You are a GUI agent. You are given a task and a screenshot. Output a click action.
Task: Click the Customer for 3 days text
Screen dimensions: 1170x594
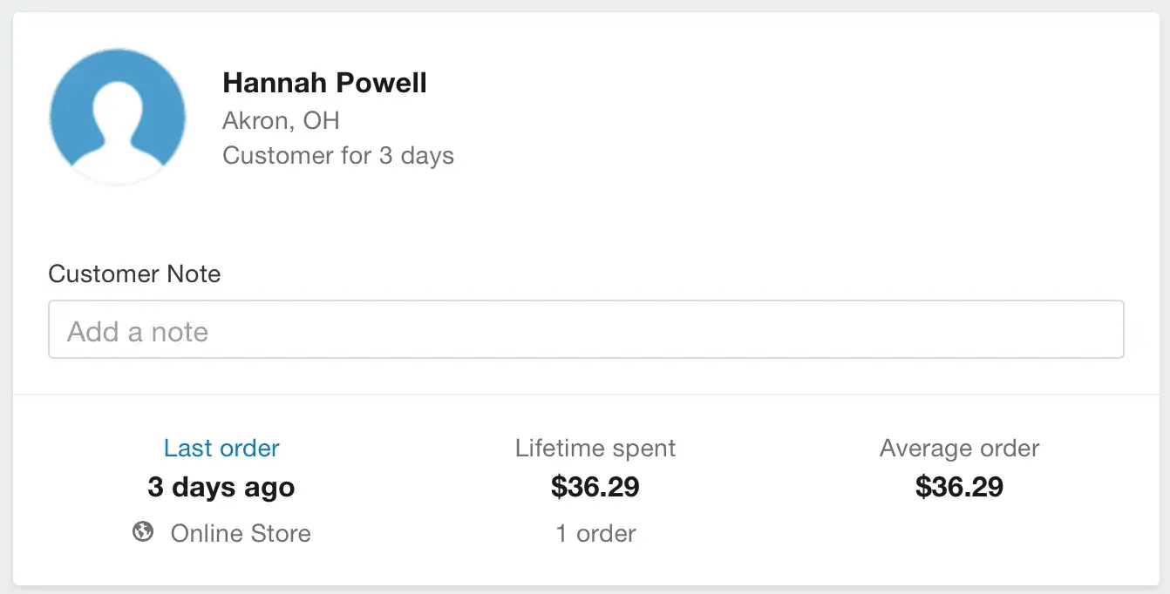(338, 156)
